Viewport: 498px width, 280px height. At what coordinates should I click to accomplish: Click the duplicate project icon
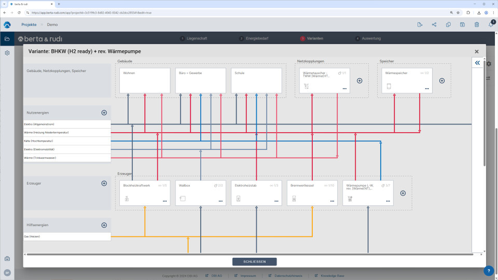tap(448, 24)
